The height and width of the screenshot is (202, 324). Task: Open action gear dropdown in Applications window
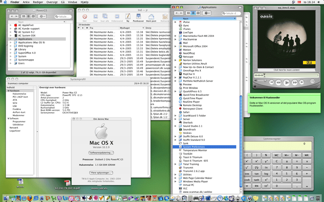click(x=207, y=13)
